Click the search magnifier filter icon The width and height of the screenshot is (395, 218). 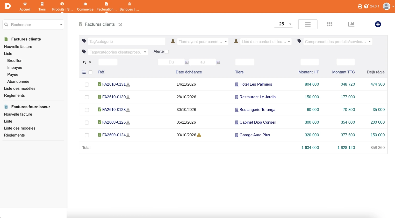tap(84, 62)
